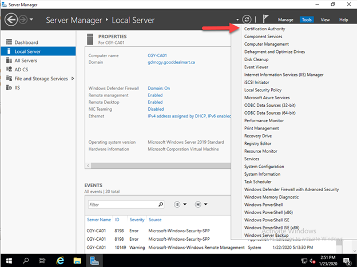Image resolution: width=357 pixels, height=267 pixels.
Task: Click File and Storage Services icon
Action: tap(9, 78)
